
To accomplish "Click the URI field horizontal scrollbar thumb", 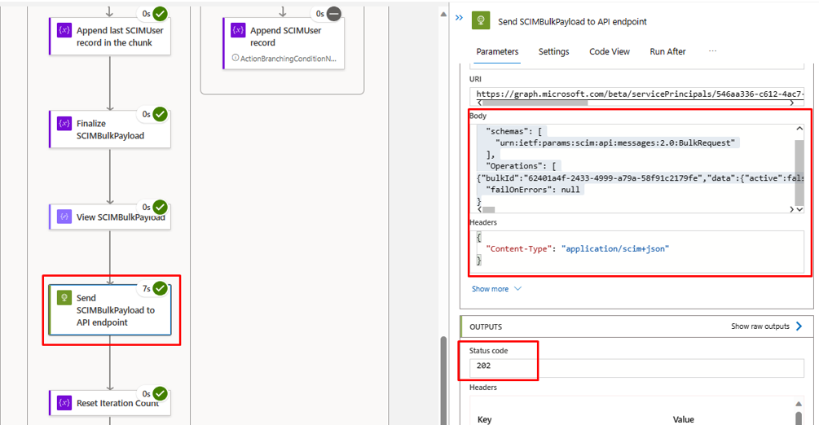I will (x=535, y=103).
